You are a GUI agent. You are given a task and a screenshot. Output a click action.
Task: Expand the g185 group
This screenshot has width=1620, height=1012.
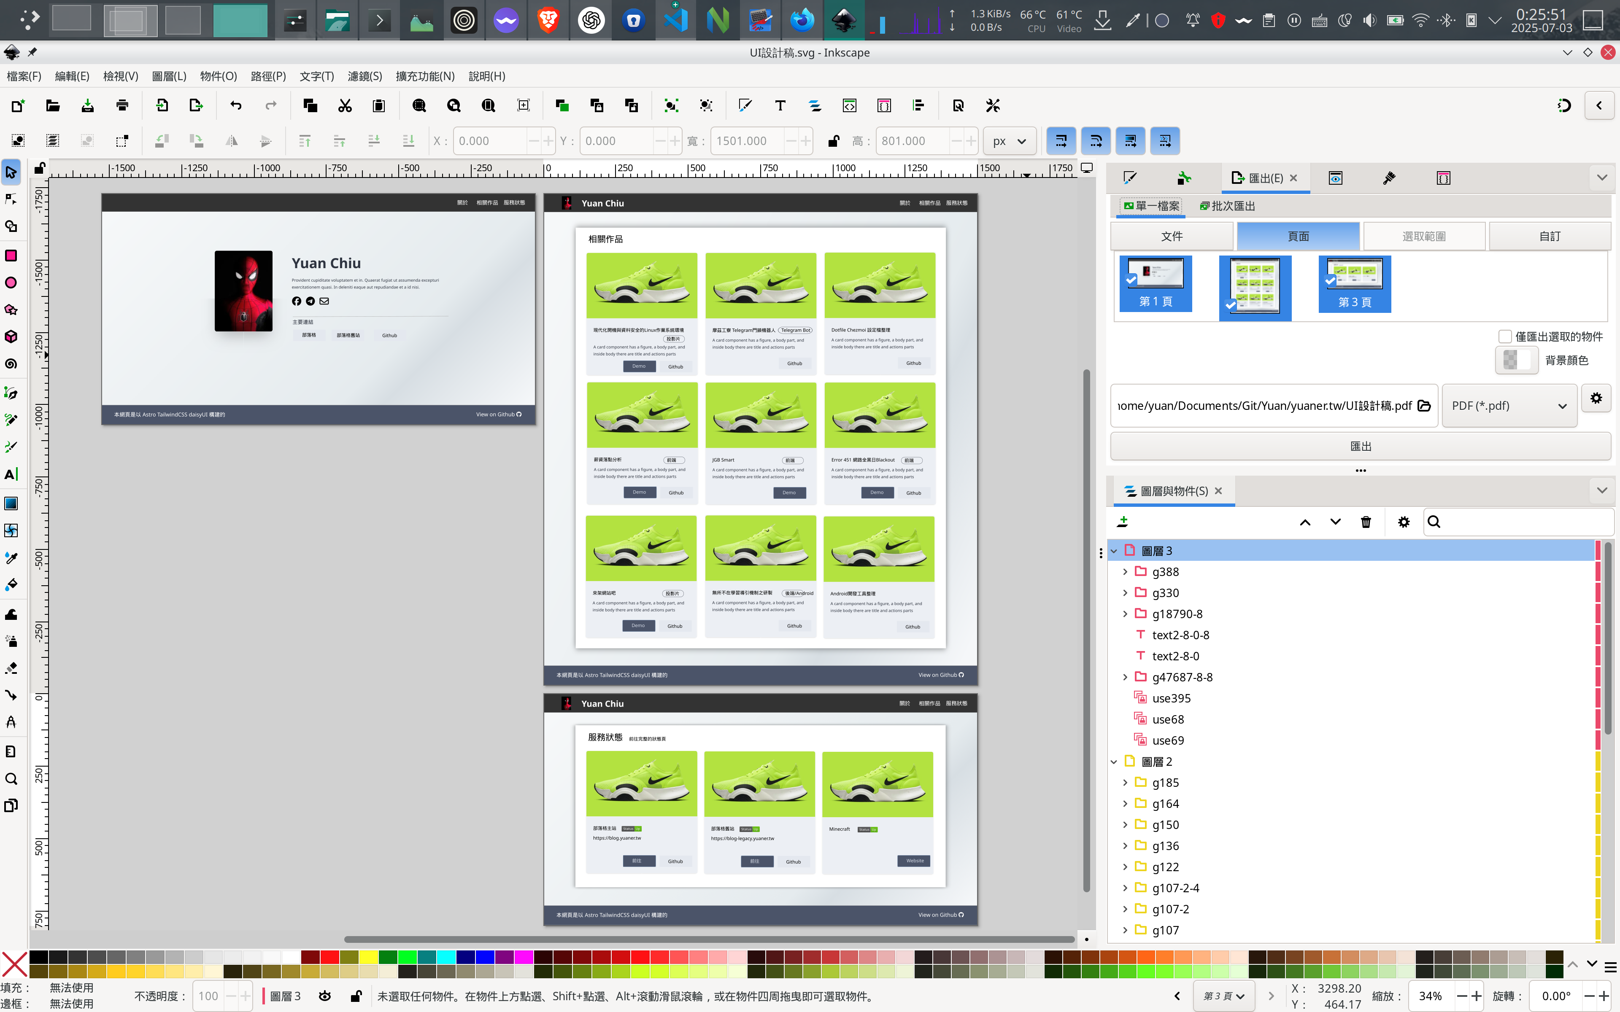(x=1125, y=783)
